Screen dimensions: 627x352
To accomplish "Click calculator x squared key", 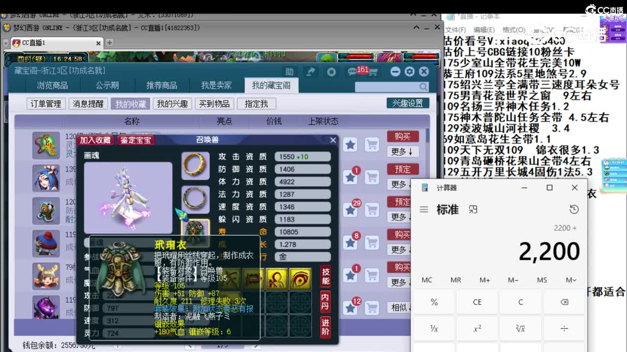I will (477, 329).
